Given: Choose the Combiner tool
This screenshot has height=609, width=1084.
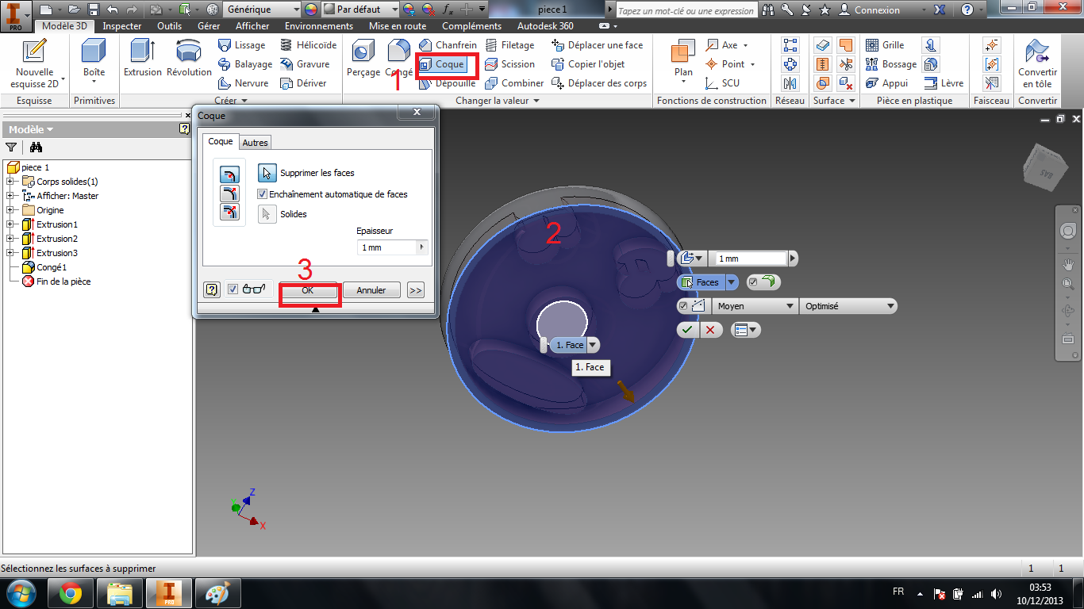Looking at the screenshot, I should coord(514,83).
